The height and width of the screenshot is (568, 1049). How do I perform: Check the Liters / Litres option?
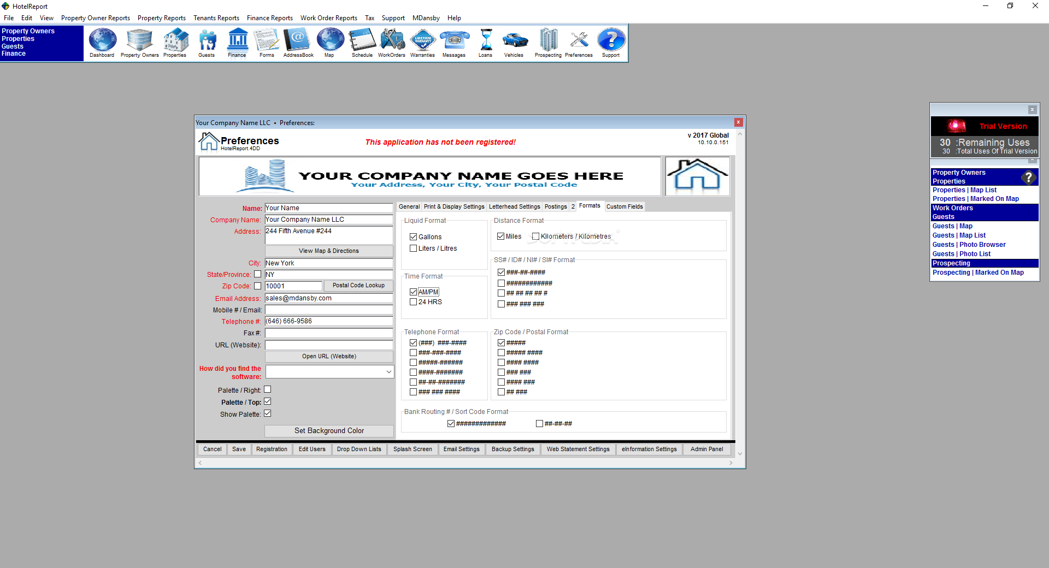[x=414, y=248]
